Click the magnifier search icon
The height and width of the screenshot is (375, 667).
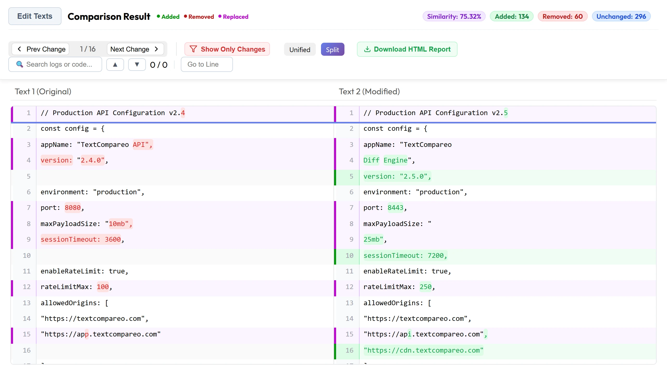pos(20,64)
